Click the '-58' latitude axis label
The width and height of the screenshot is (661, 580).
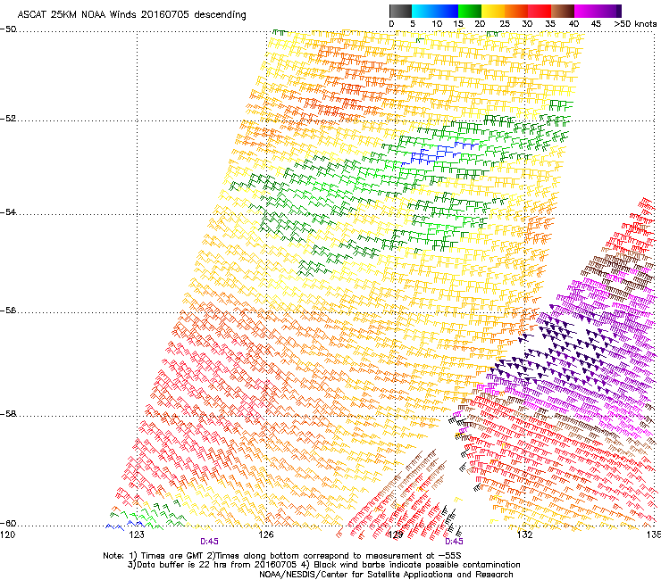8,414
